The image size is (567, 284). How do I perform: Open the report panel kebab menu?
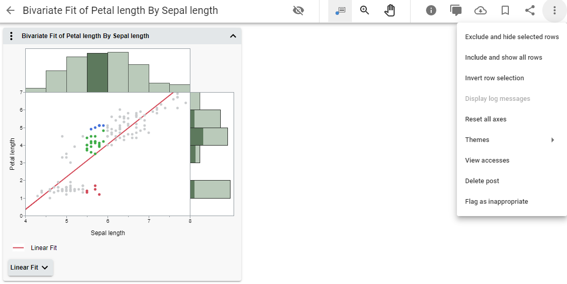click(12, 36)
